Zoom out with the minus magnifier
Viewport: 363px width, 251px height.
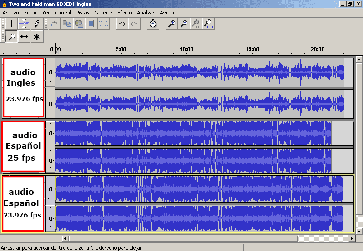(184, 24)
